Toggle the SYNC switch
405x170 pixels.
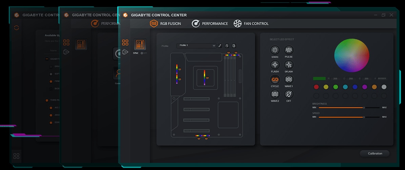coord(144,53)
